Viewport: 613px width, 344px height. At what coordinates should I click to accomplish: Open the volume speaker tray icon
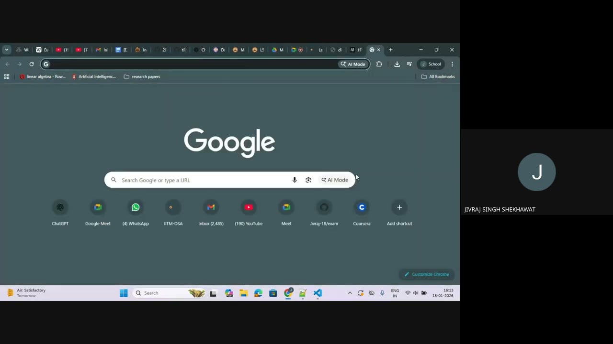click(x=416, y=293)
